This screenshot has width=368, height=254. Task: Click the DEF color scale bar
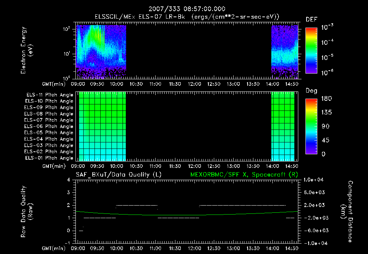[311, 51]
